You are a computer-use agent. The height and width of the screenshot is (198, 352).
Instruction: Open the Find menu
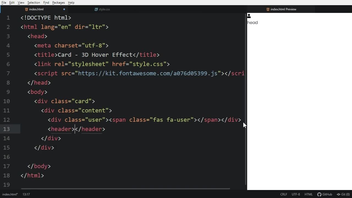pyautogui.click(x=46, y=2)
